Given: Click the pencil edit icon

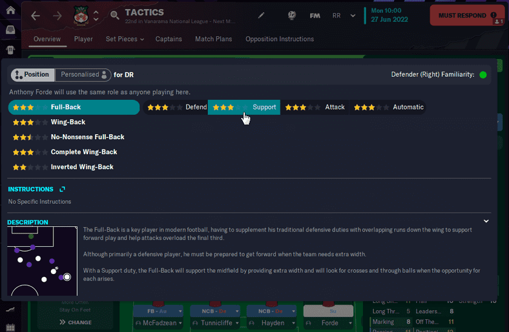Looking at the screenshot, I should pyautogui.click(x=261, y=15).
